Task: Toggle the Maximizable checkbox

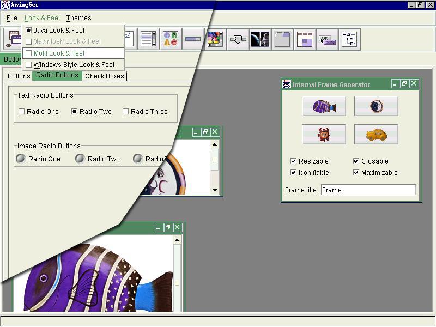Action: 356,173
